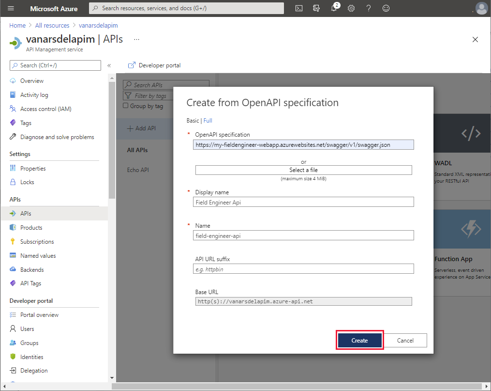The width and height of the screenshot is (491, 391).
Task: Click the Access control (IAM) icon
Action: click(13, 109)
